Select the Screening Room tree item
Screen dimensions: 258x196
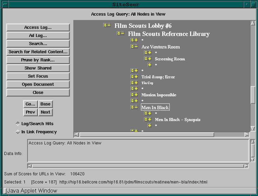point(170,59)
